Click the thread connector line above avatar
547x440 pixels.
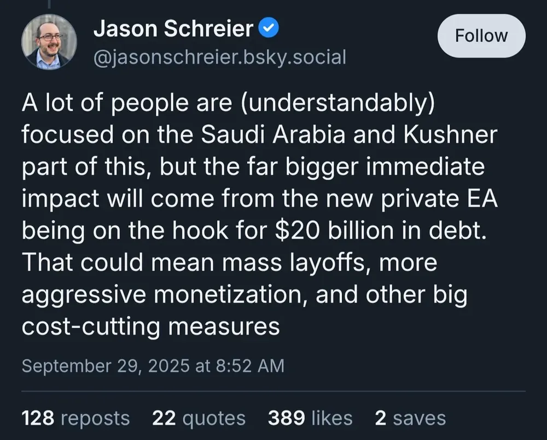49,4
